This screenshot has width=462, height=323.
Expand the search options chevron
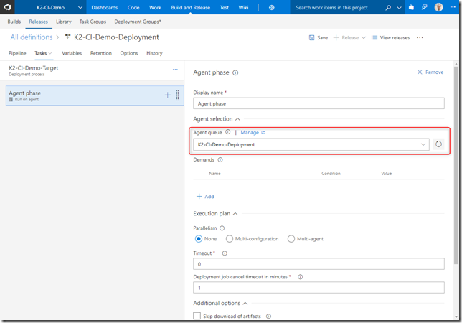pyautogui.click(x=400, y=8)
